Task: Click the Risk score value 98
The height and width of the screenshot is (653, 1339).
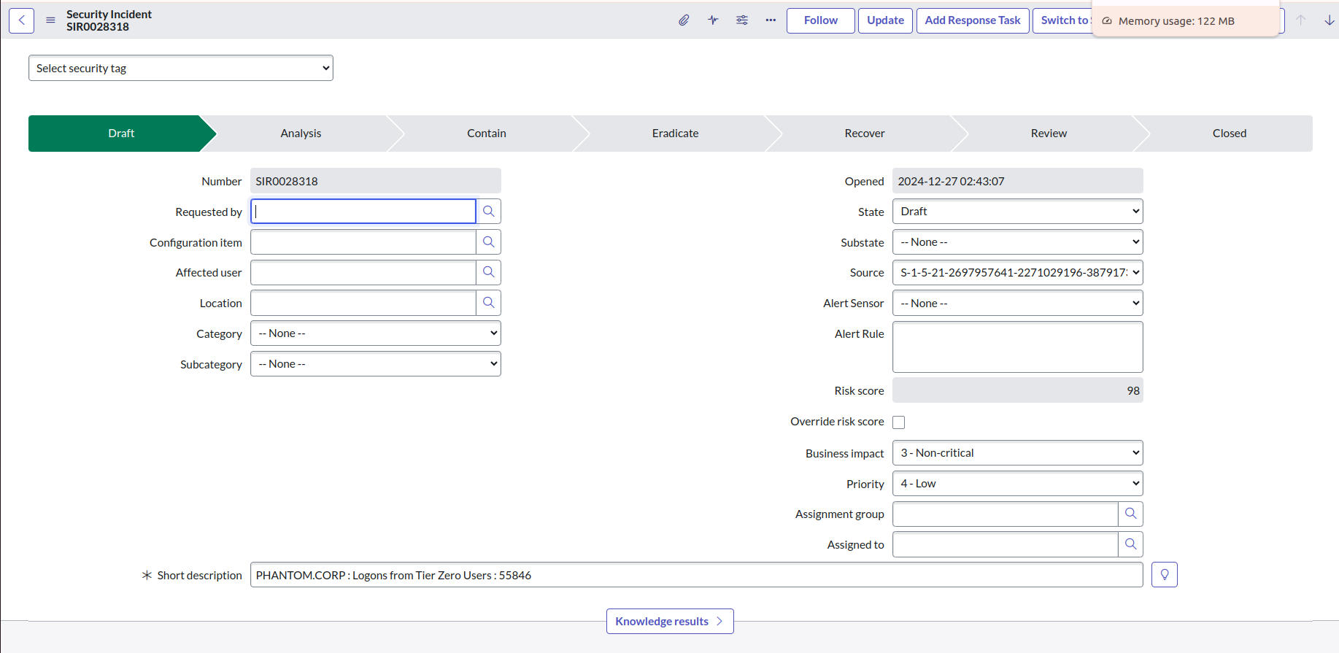Action: coord(1018,390)
